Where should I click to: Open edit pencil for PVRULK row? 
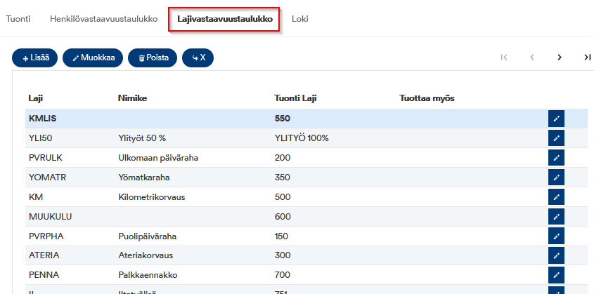pyautogui.click(x=556, y=158)
